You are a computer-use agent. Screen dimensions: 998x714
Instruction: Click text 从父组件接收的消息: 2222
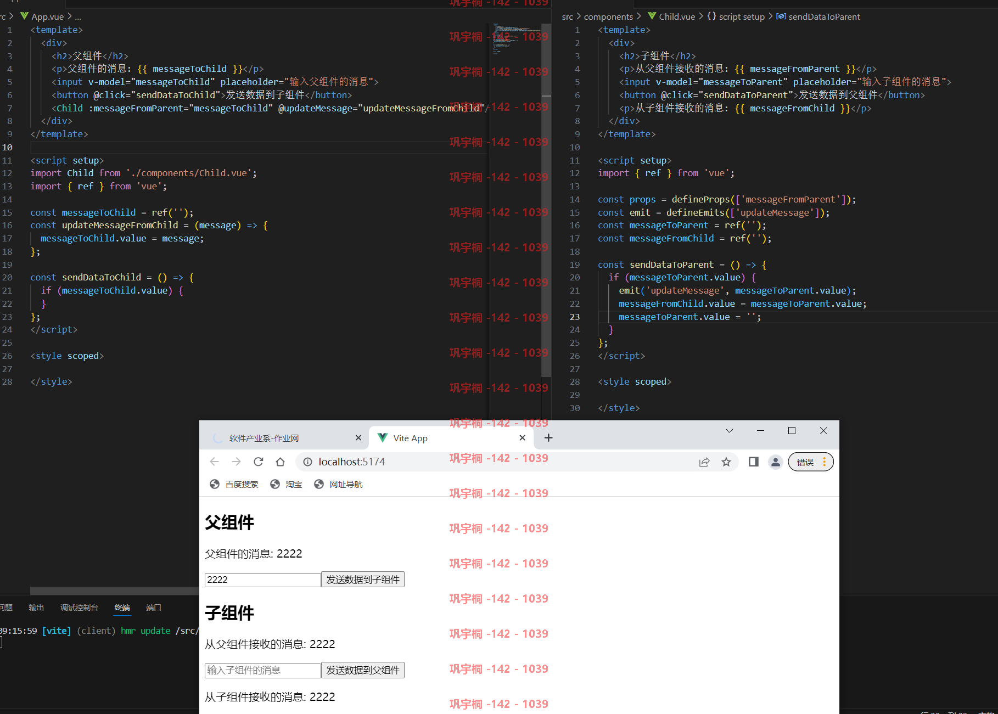(x=270, y=644)
